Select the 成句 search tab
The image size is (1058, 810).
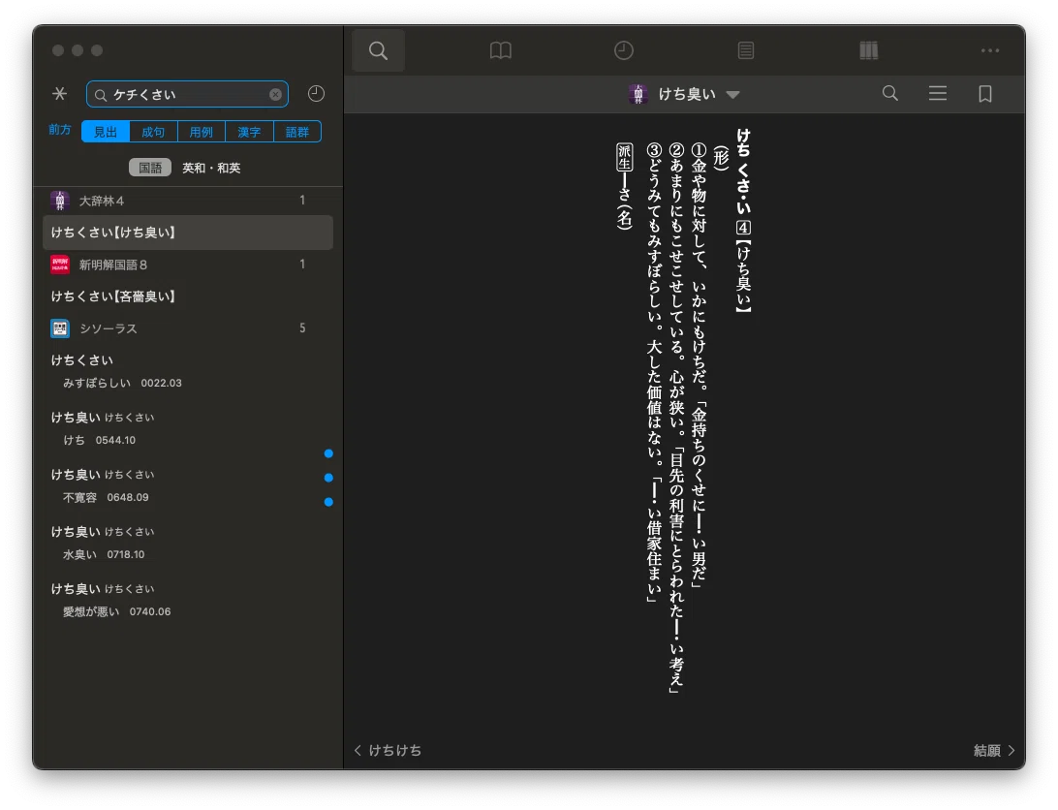tap(153, 132)
